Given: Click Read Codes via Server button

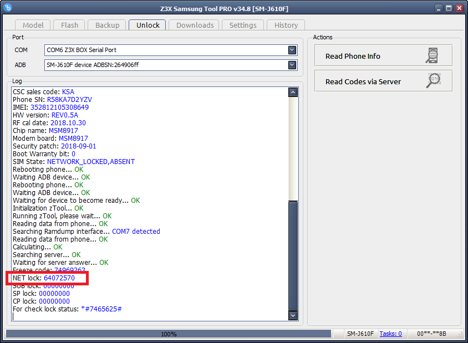Looking at the screenshot, I should [384, 81].
